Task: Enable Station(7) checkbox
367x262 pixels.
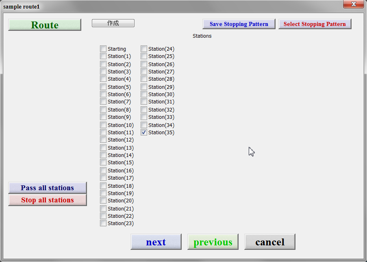Action: click(103, 102)
